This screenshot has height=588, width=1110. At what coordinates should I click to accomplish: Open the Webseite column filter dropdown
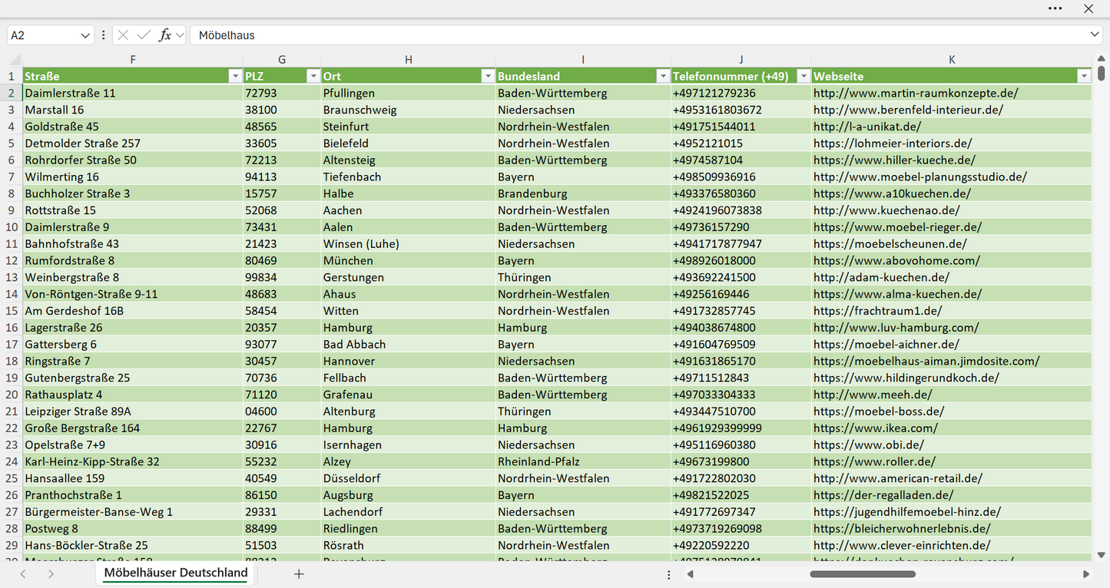(x=1084, y=76)
